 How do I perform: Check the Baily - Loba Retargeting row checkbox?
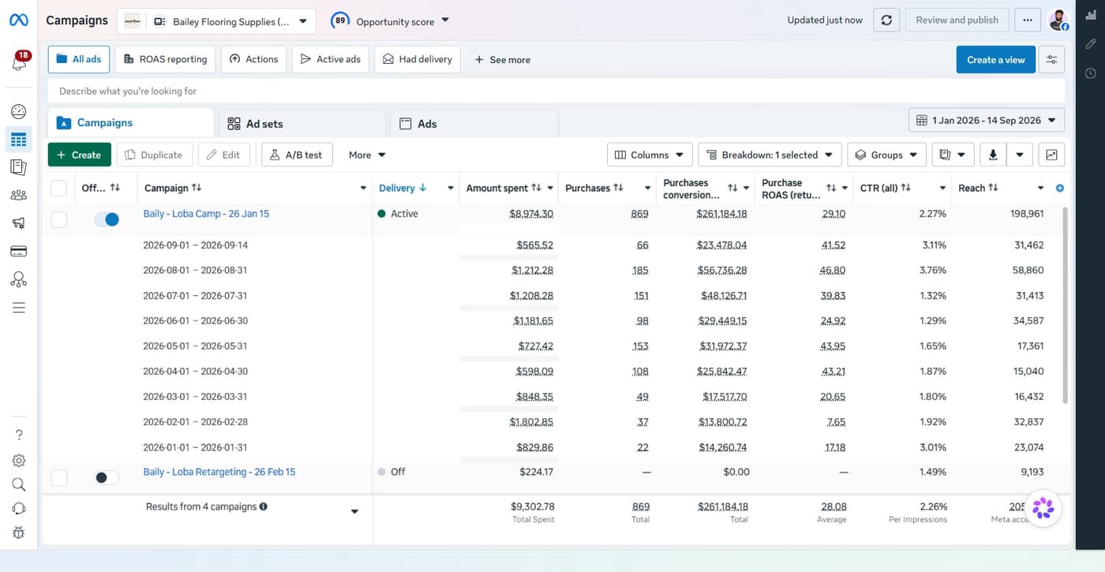(x=59, y=477)
